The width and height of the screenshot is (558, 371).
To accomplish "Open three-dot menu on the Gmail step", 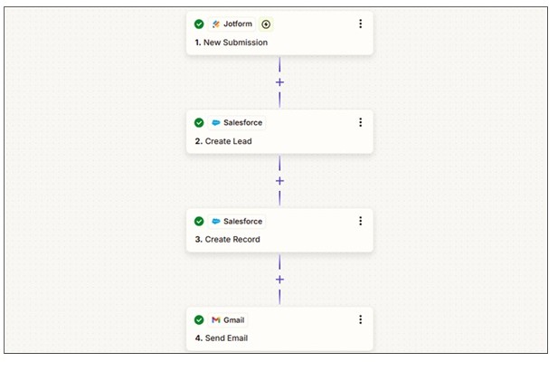I will click(360, 320).
